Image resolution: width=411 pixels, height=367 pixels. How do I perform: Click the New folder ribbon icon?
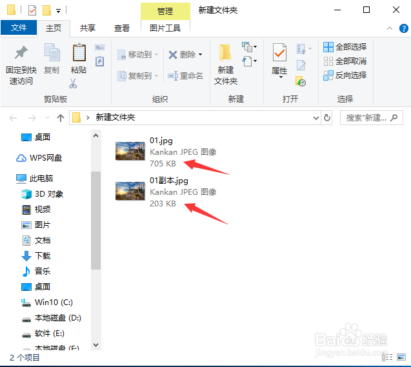(225, 52)
